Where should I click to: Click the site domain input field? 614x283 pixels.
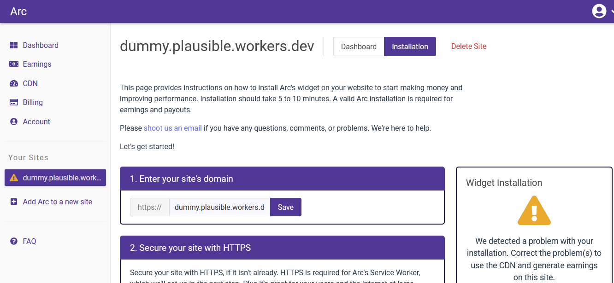(219, 207)
